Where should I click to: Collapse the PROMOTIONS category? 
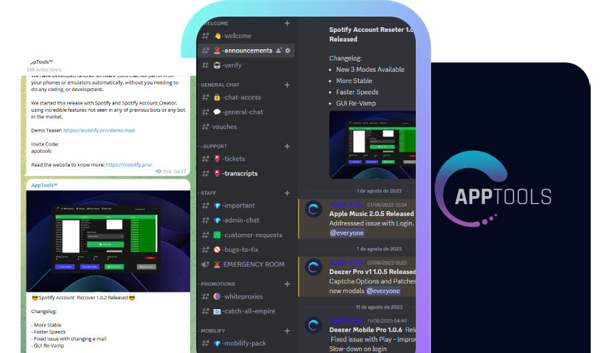pyautogui.click(x=218, y=284)
